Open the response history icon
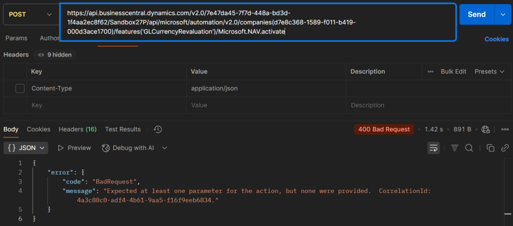The width and height of the screenshot is (513, 226). point(158,129)
